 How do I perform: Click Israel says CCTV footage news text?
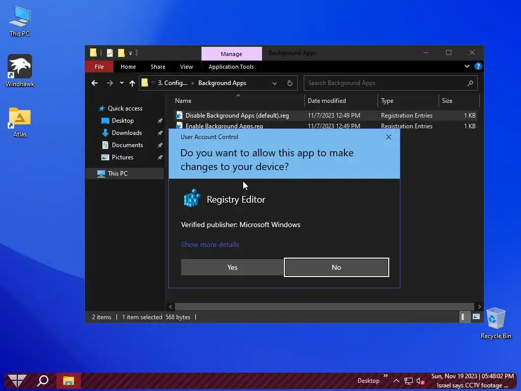472,385
